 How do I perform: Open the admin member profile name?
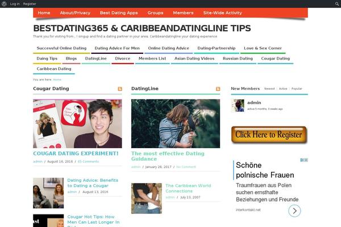point(254,103)
